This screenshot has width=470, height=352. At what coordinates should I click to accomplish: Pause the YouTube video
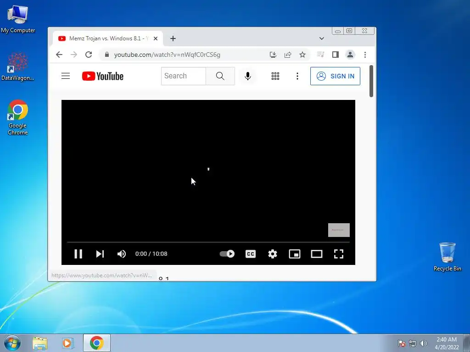[x=78, y=254]
